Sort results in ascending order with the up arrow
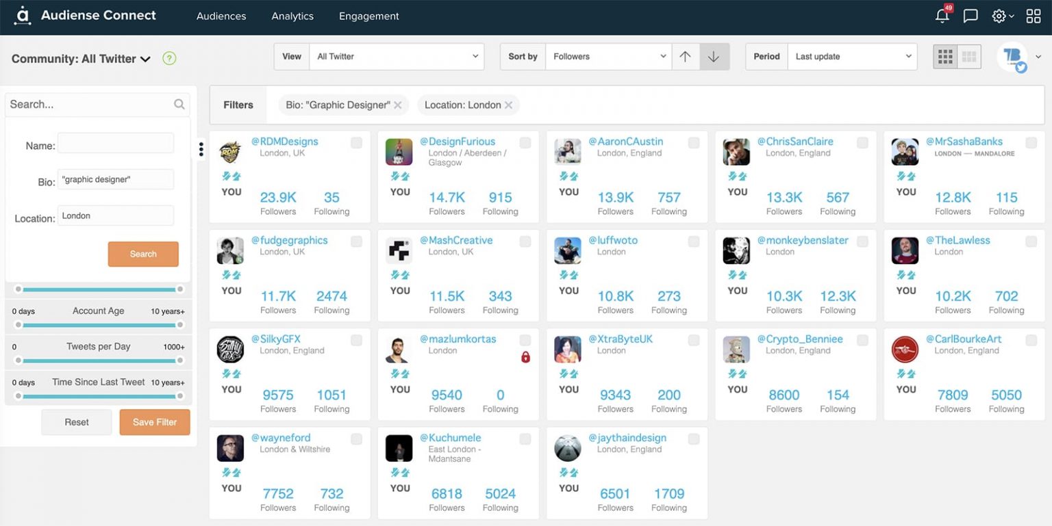Screen dimensions: 1052x526 tap(686, 57)
